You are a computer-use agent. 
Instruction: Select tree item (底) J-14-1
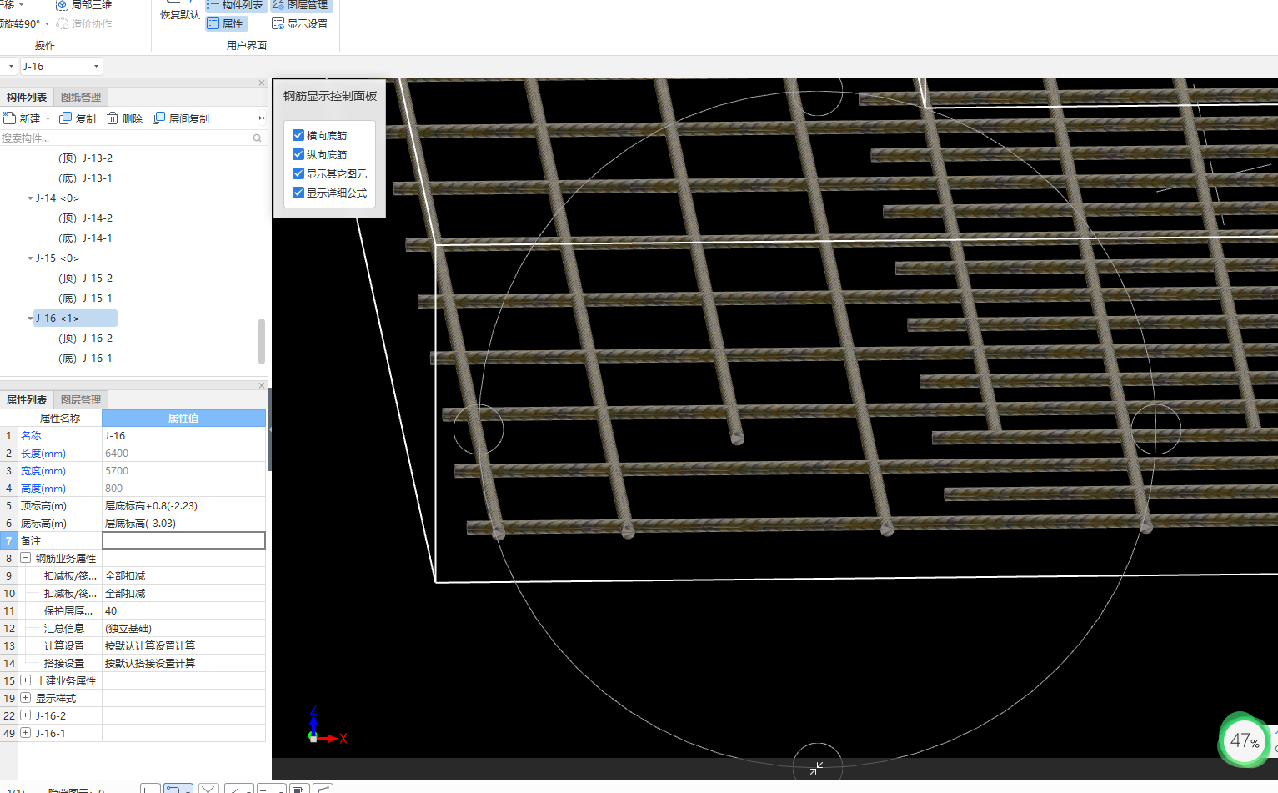point(85,238)
